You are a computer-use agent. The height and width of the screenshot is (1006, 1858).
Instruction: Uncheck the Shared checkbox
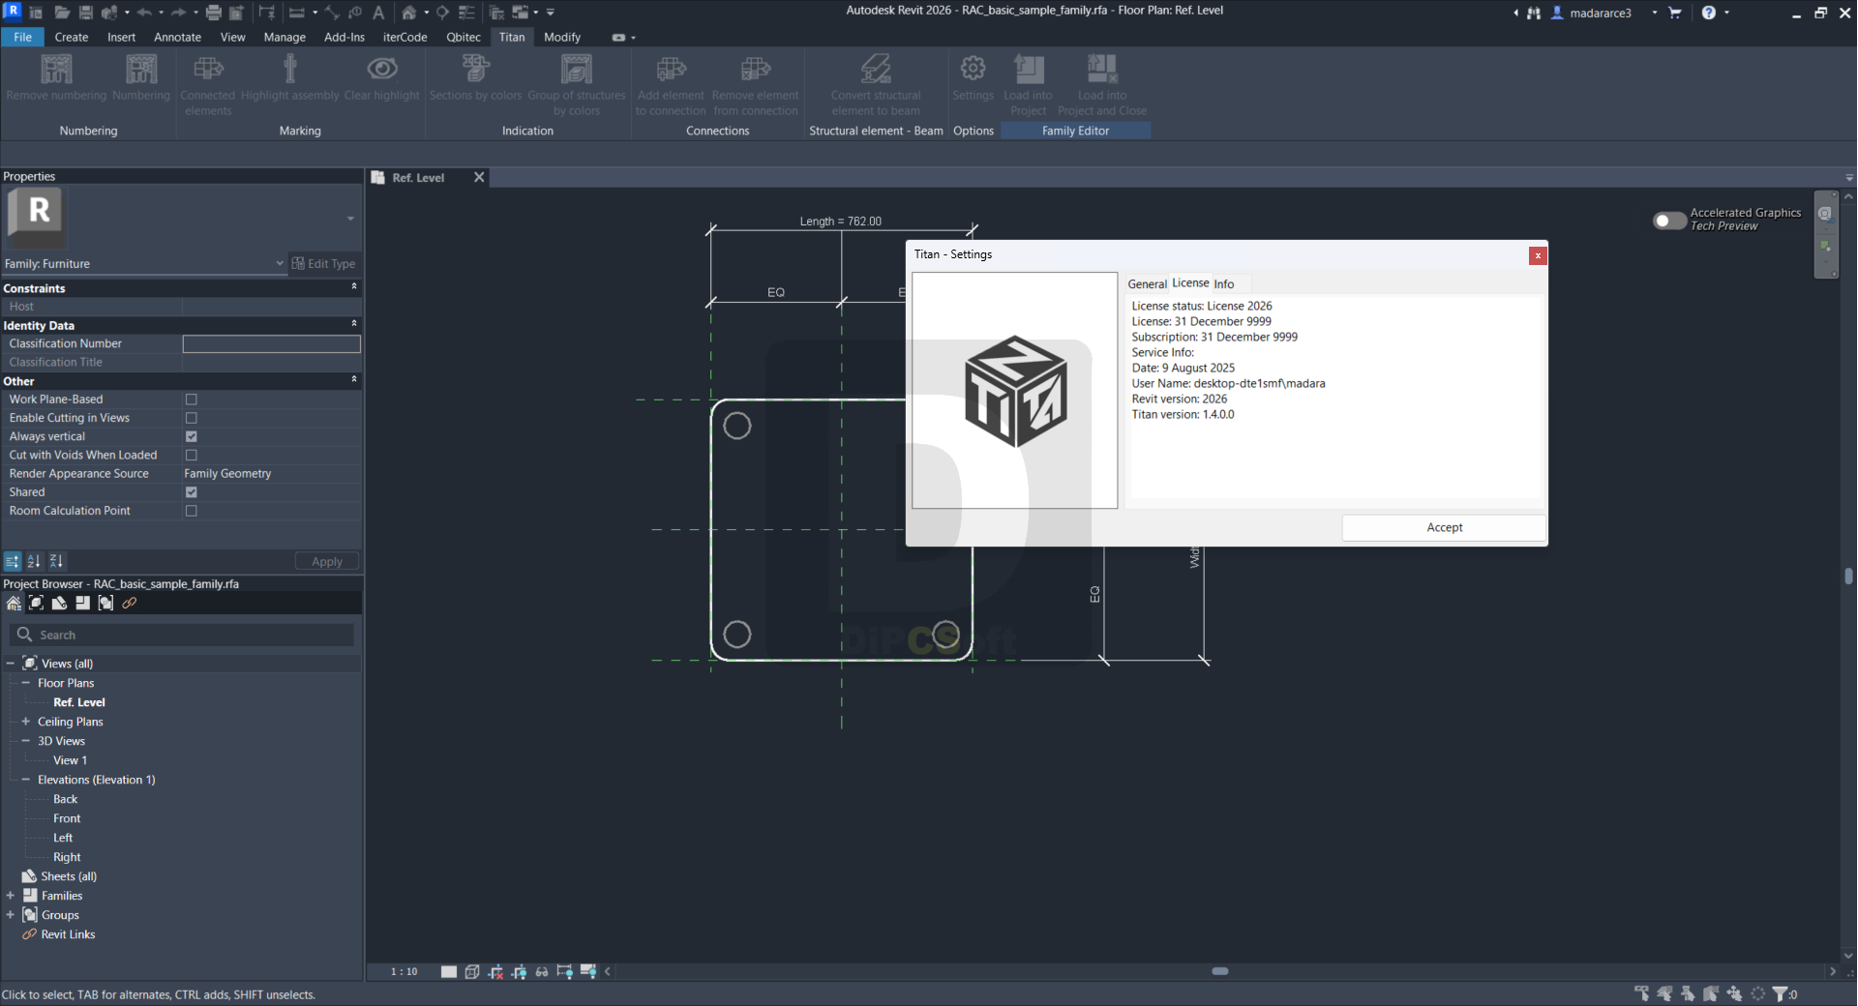tap(192, 492)
